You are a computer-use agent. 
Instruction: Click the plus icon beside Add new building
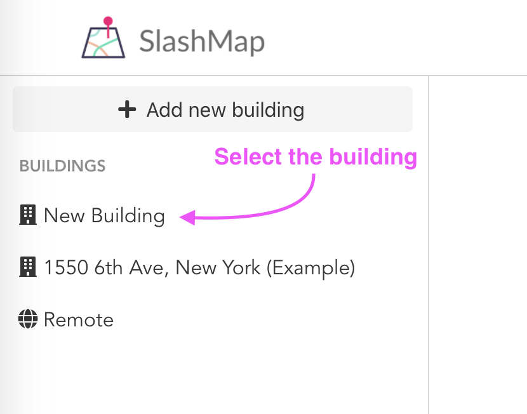(x=127, y=110)
